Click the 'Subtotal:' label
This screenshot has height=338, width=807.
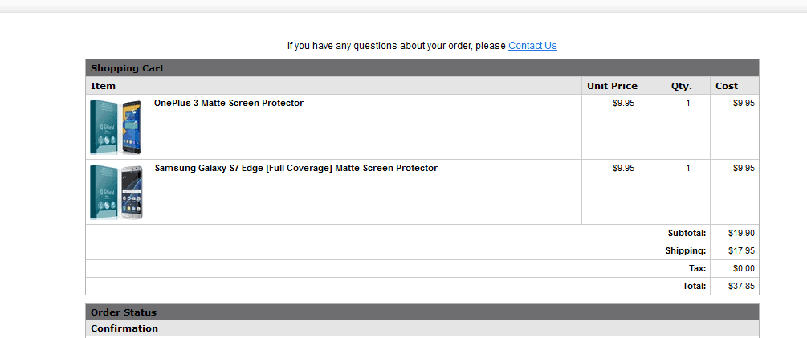click(x=687, y=233)
